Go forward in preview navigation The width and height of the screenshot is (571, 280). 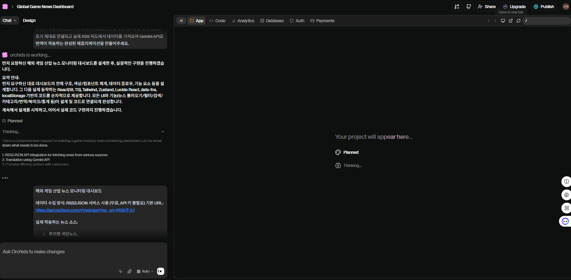point(495,21)
